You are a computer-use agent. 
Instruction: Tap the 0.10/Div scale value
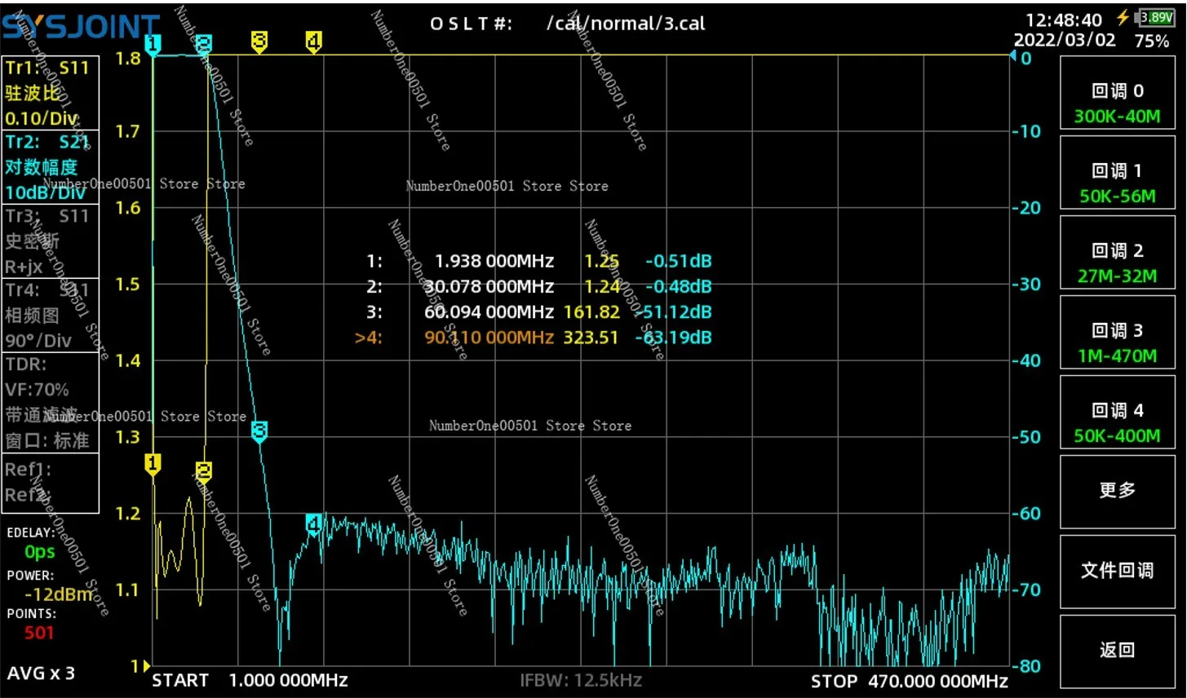click(41, 118)
